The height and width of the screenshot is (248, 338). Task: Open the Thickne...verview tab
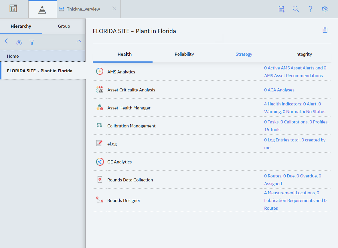click(x=83, y=9)
